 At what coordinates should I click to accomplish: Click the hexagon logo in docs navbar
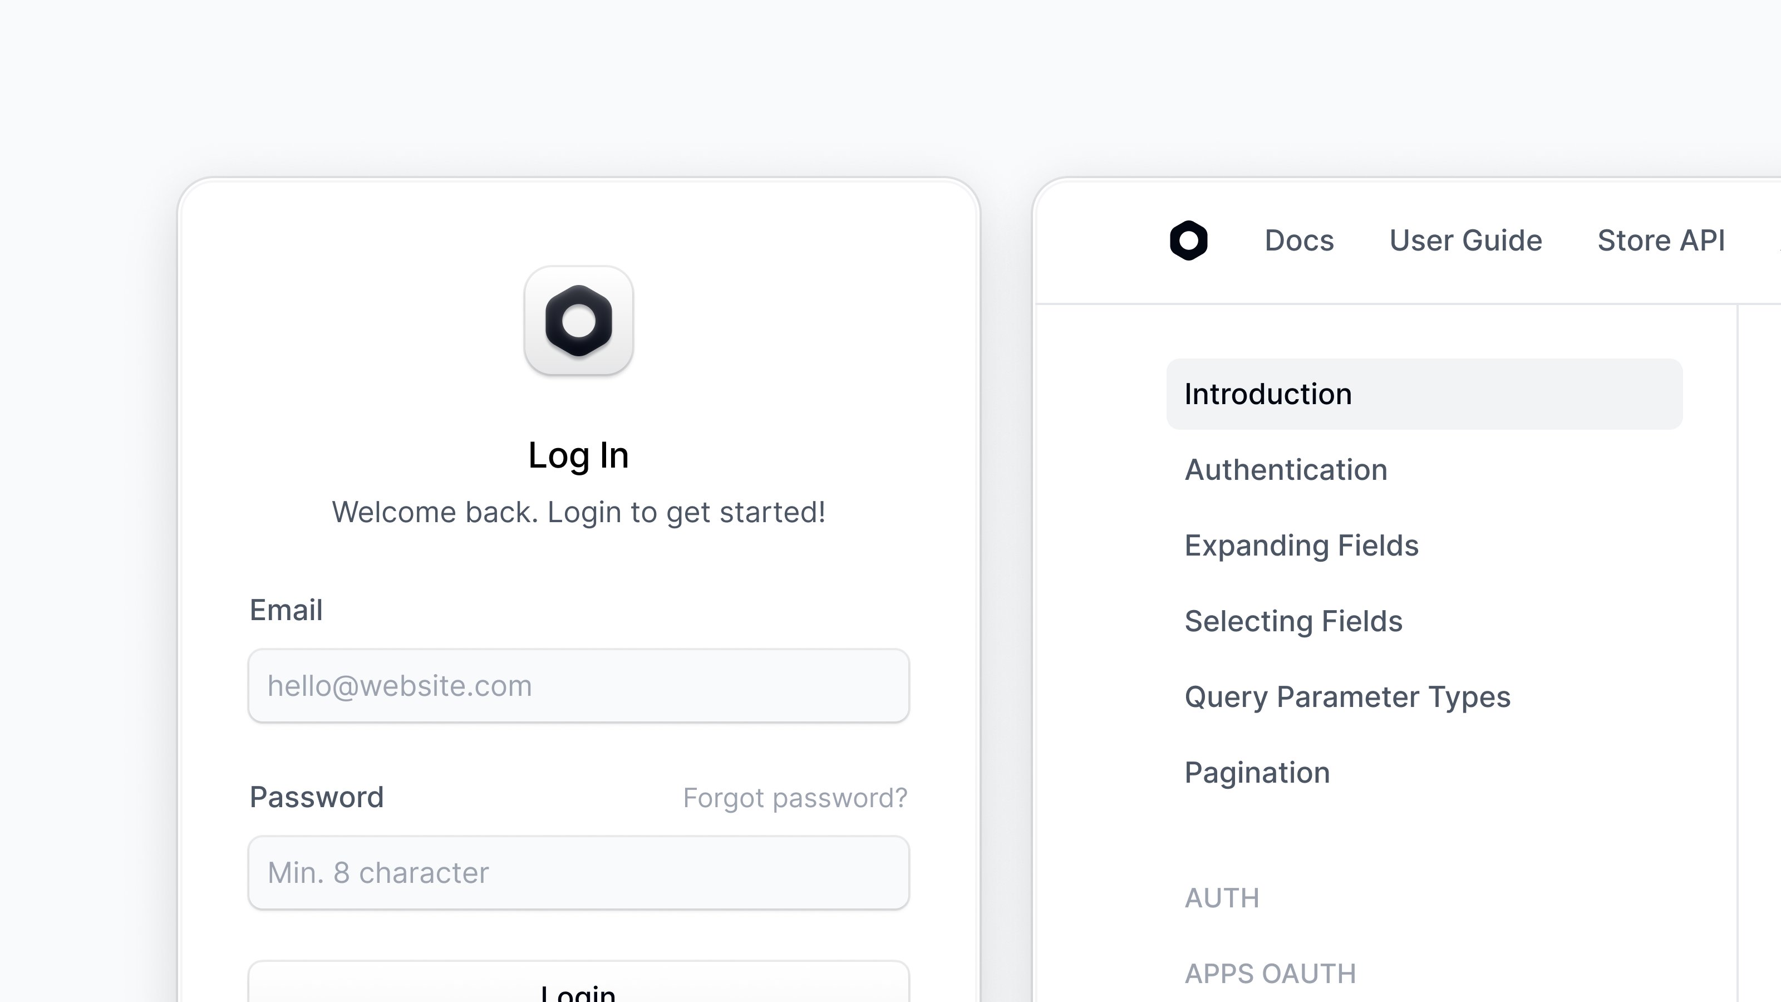(x=1188, y=240)
